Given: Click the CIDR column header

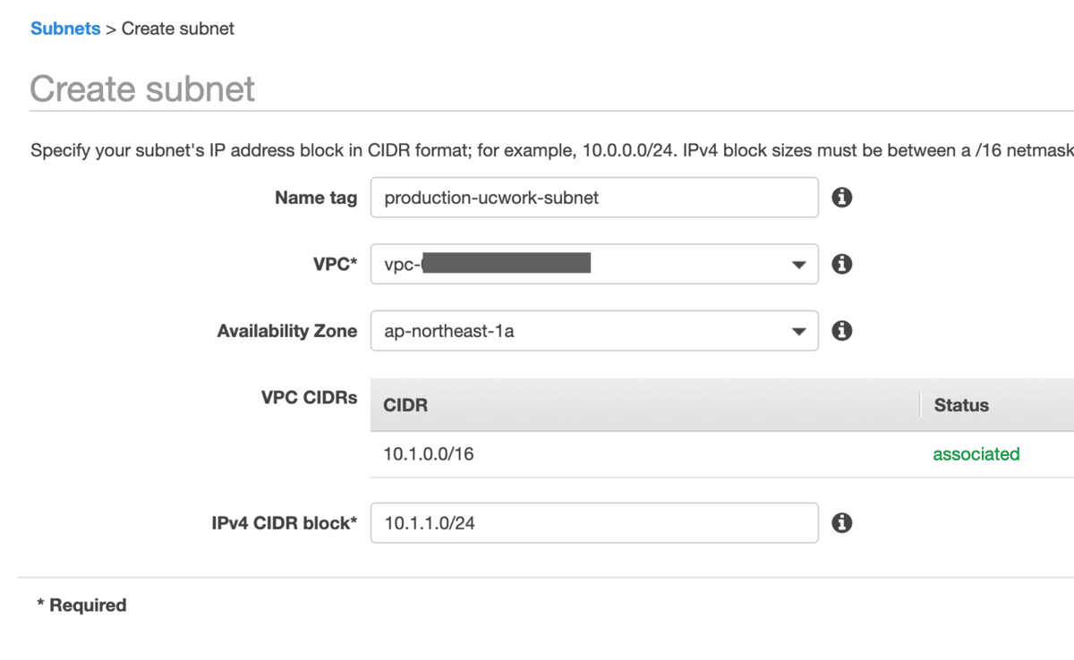Looking at the screenshot, I should tap(405, 405).
